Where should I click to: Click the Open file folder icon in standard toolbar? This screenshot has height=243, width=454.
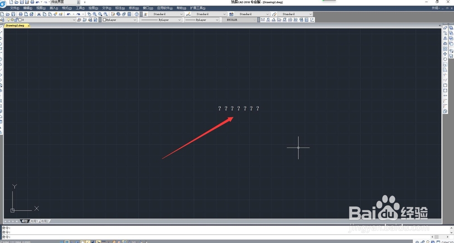[x=8, y=14]
